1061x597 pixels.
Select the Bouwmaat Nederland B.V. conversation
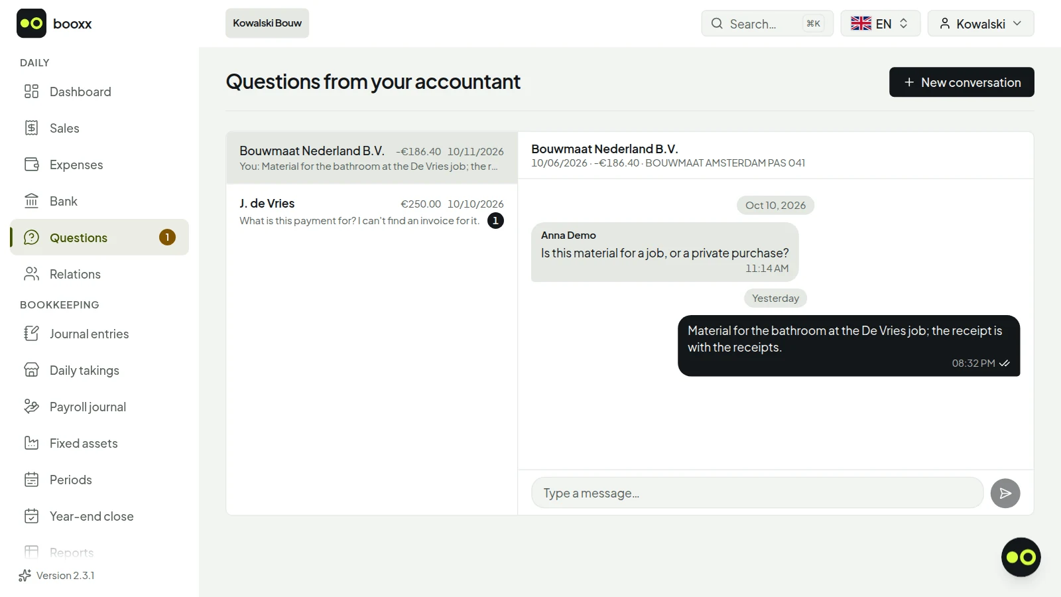(x=371, y=158)
